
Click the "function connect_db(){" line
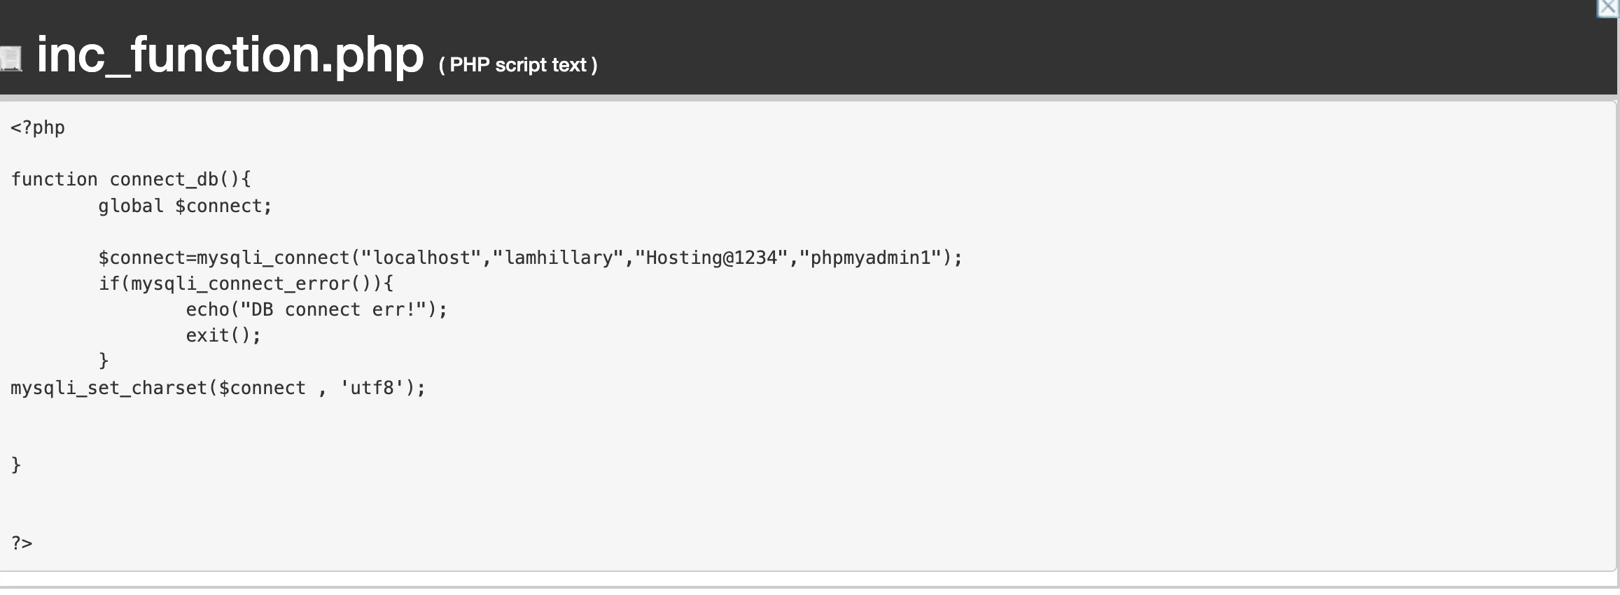coord(131,179)
